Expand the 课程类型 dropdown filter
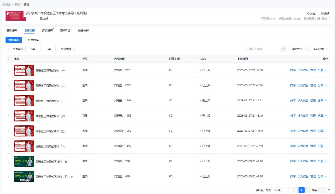 pyautogui.click(x=299, y=49)
